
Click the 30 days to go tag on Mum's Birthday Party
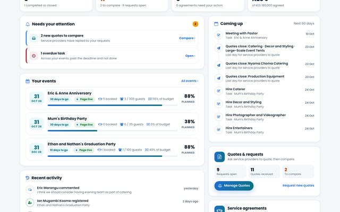59,125
